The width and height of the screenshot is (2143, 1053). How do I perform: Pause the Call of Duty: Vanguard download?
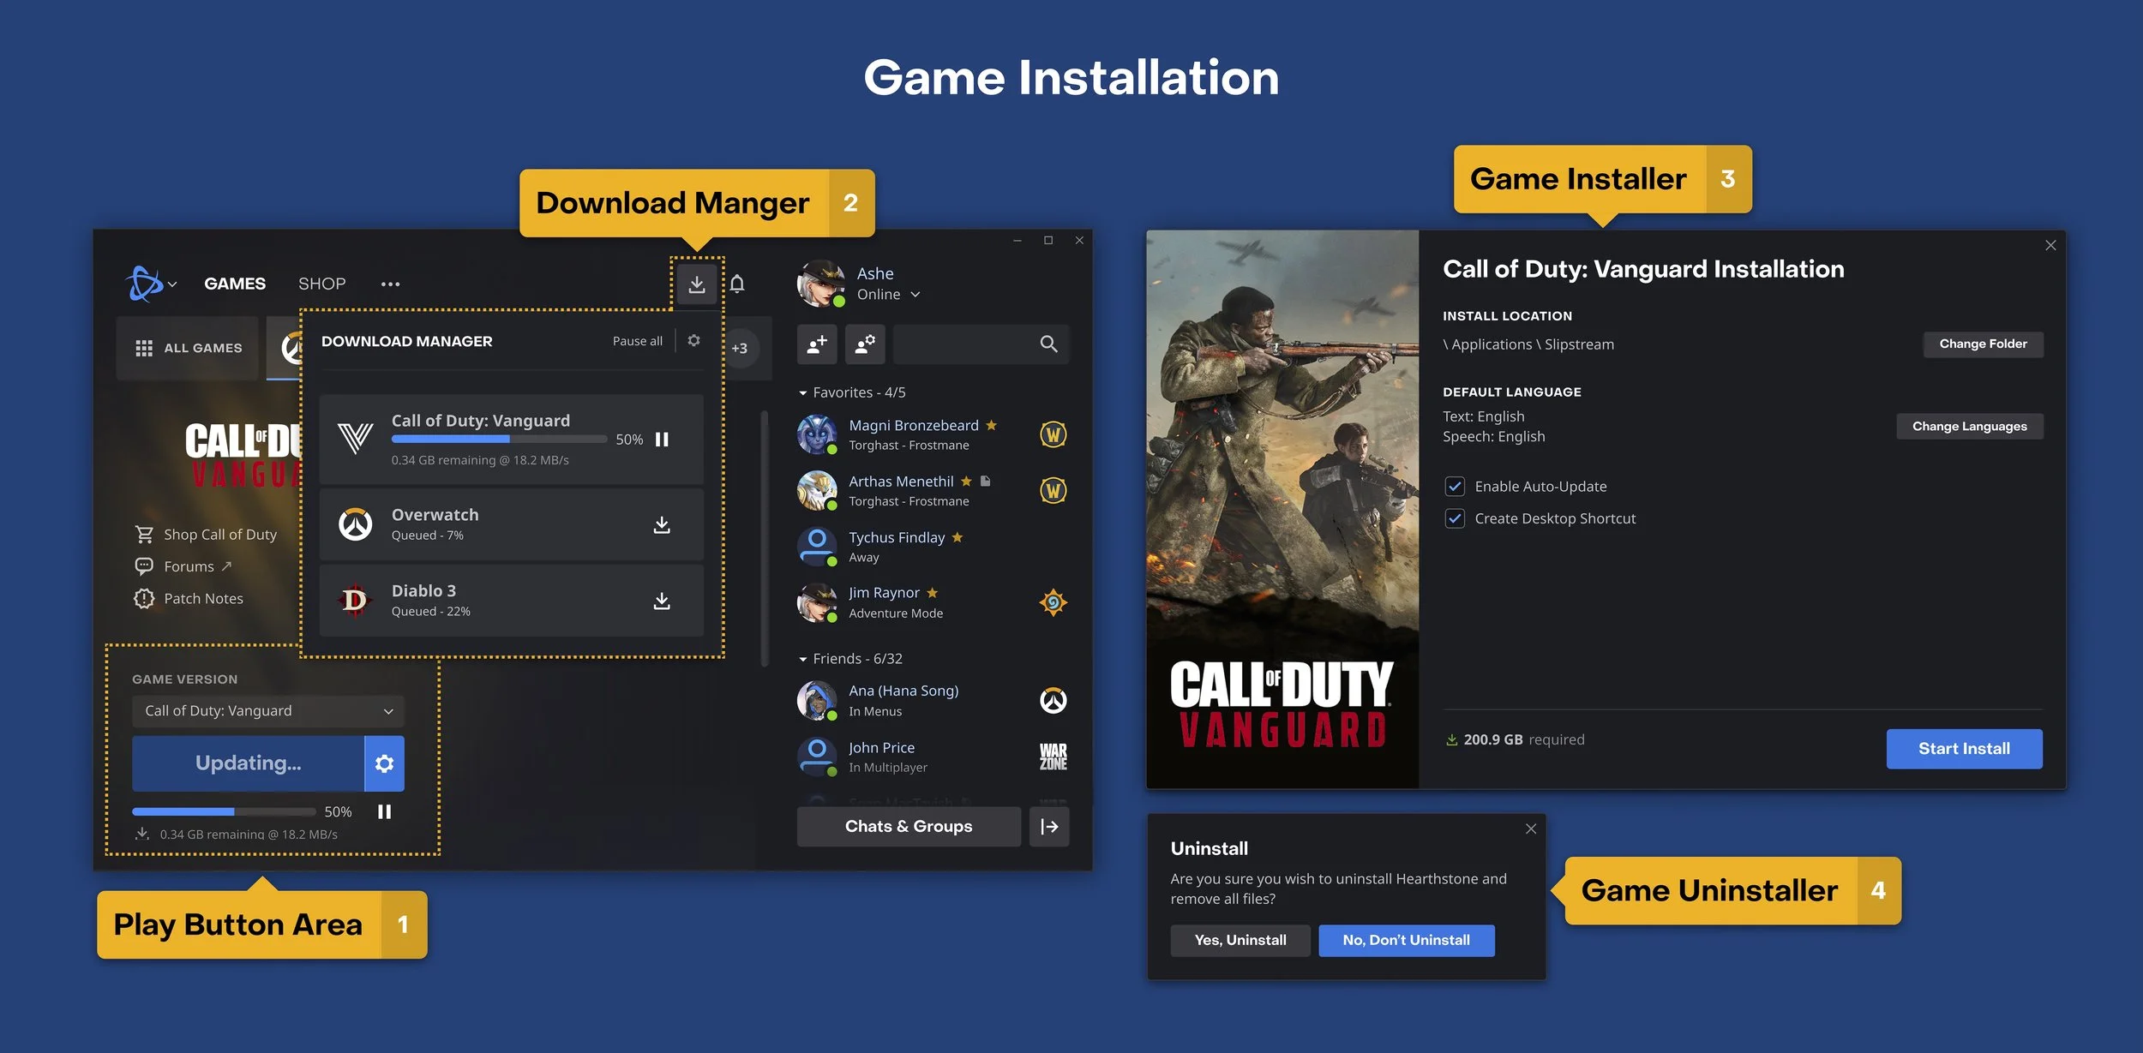pyautogui.click(x=662, y=440)
